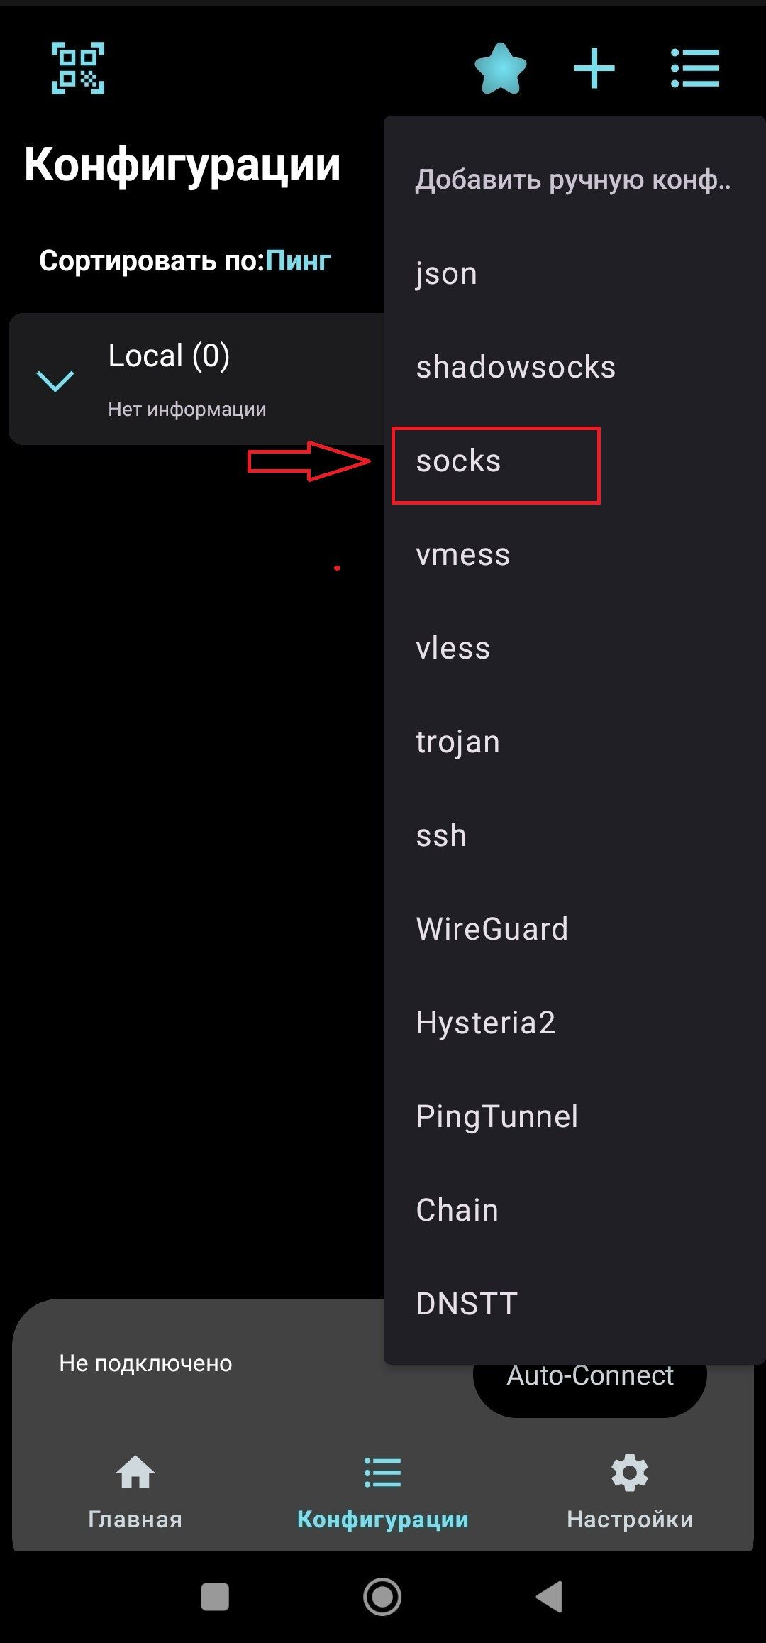Open Настройки settings gear tab
Viewport: 766px width, 1643px height.
[x=630, y=1492]
